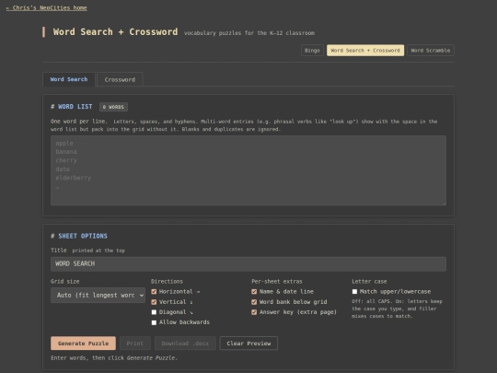This screenshot has height=373, width=497.
Task: Click the SHEET OPTIONS section heading
Action: 79,236
